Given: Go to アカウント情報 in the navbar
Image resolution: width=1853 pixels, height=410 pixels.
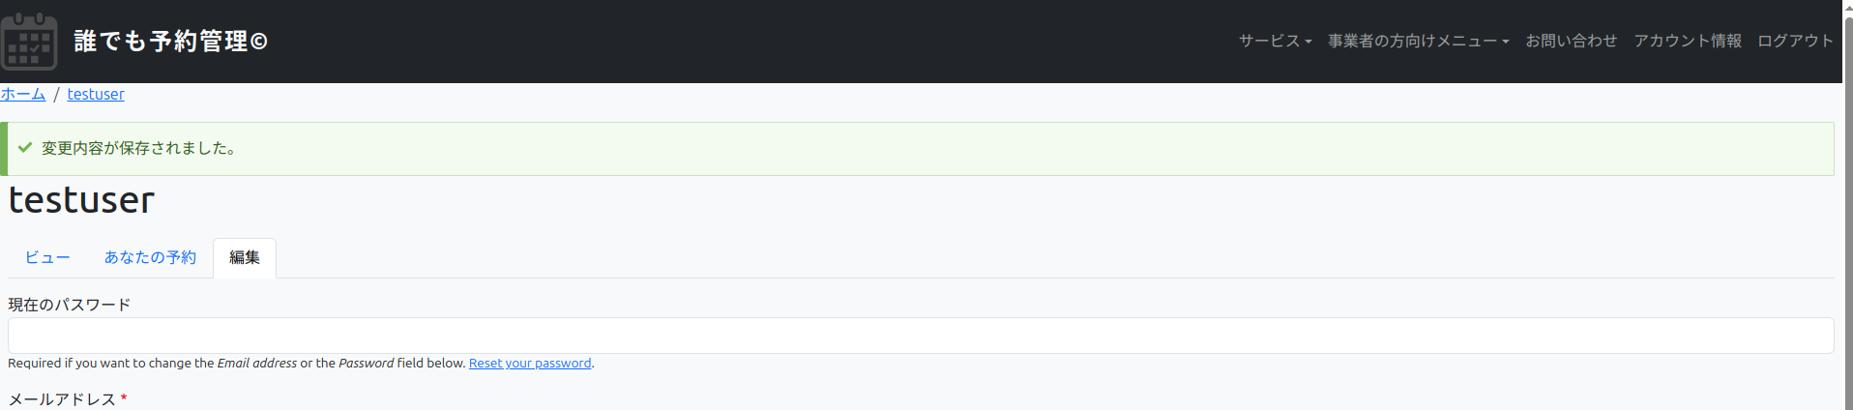Looking at the screenshot, I should [x=1687, y=41].
